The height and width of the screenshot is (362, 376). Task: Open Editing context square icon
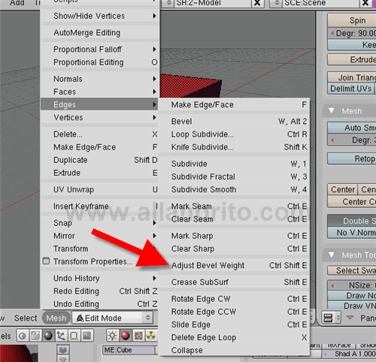[74, 336]
